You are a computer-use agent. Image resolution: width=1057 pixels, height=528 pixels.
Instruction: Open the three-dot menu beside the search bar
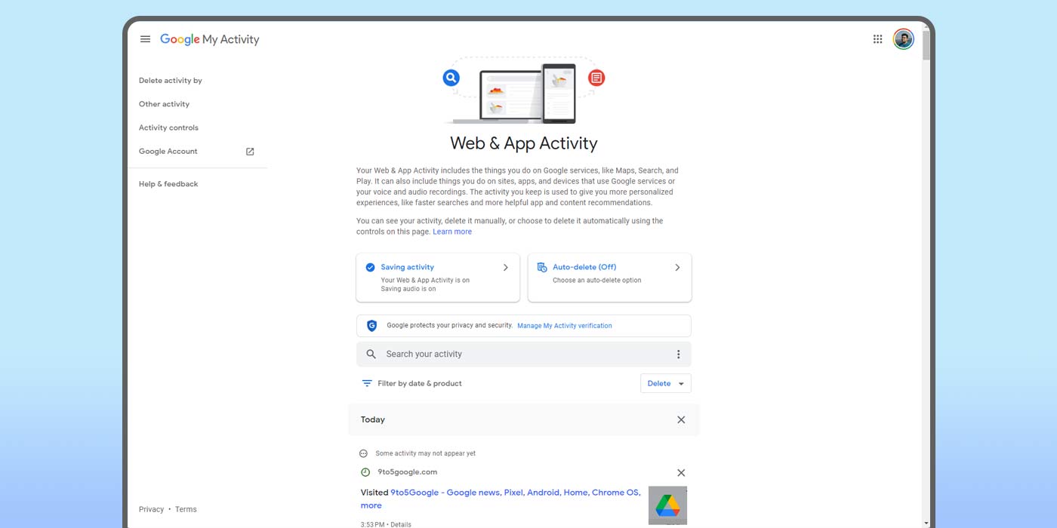(x=678, y=354)
